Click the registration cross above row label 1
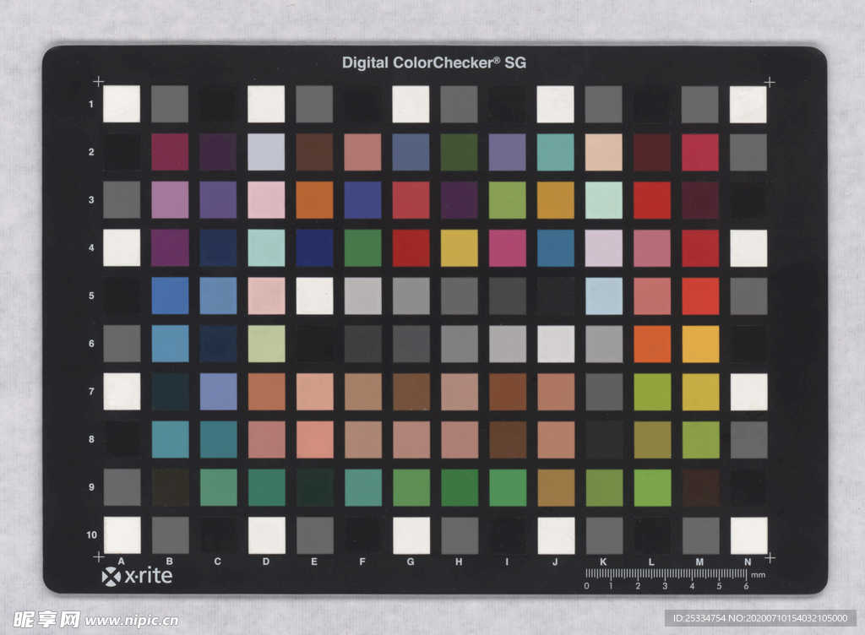Viewport: 865px width, 635px height. pos(98,82)
